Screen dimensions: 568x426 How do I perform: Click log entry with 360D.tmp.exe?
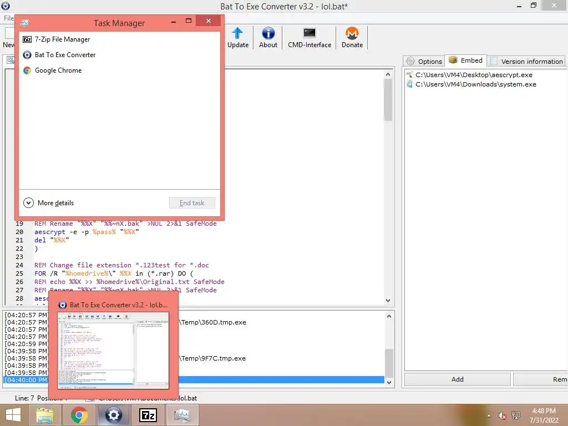[194, 322]
